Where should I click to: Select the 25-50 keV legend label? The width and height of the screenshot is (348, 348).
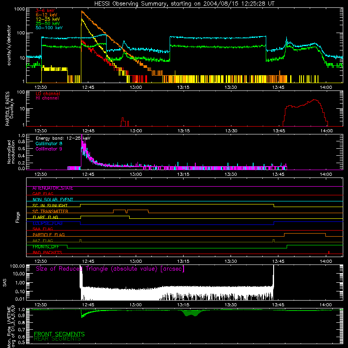click(48, 23)
